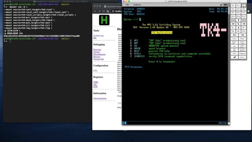This screenshot has width=252, height=142.
Task: Click the site info icon before localhost
Action: coord(113,11)
